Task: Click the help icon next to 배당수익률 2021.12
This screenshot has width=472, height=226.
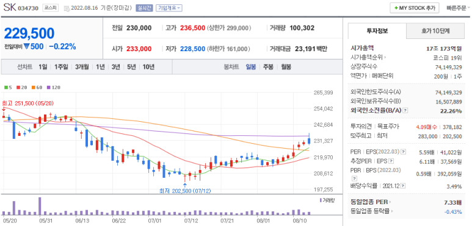Action: pos(402,186)
